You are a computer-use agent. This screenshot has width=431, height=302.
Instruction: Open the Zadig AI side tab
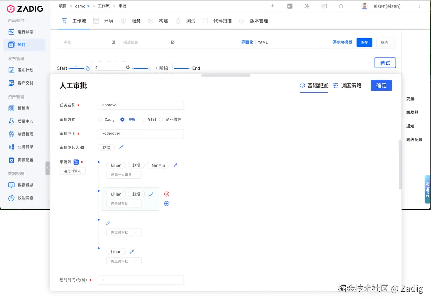tap(427, 189)
